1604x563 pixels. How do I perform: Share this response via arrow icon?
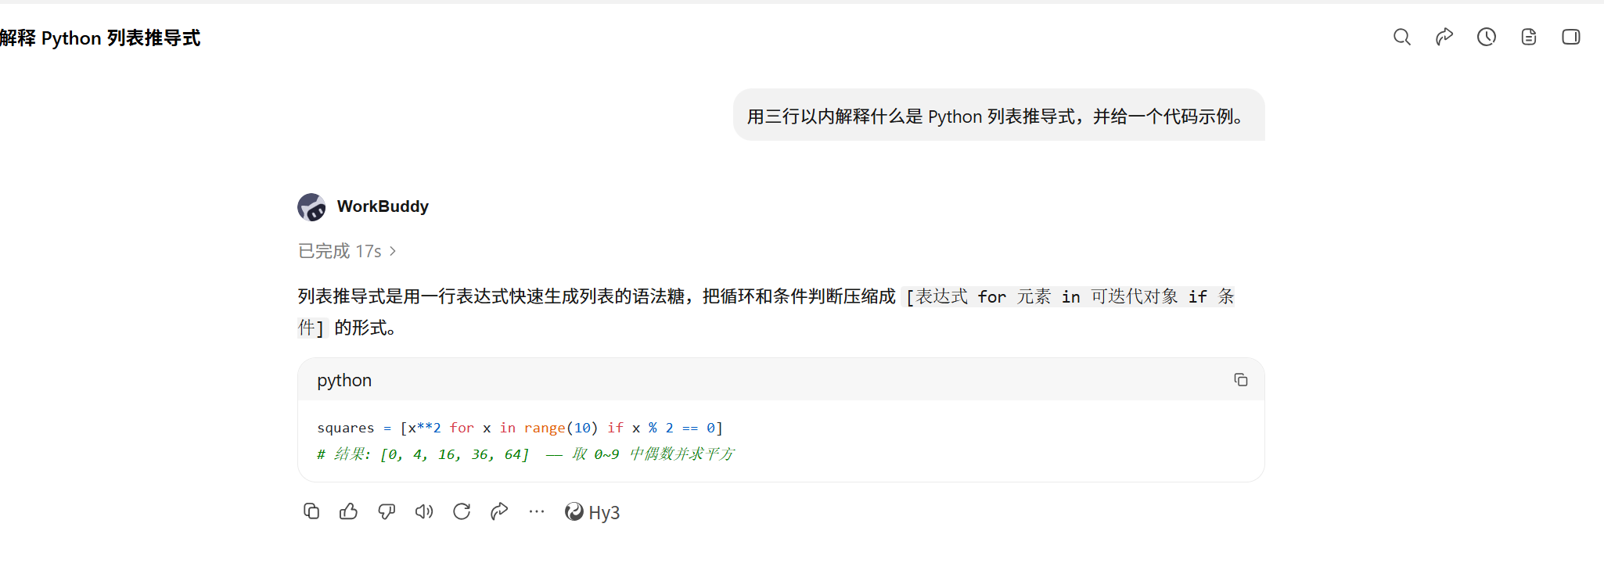[499, 511]
